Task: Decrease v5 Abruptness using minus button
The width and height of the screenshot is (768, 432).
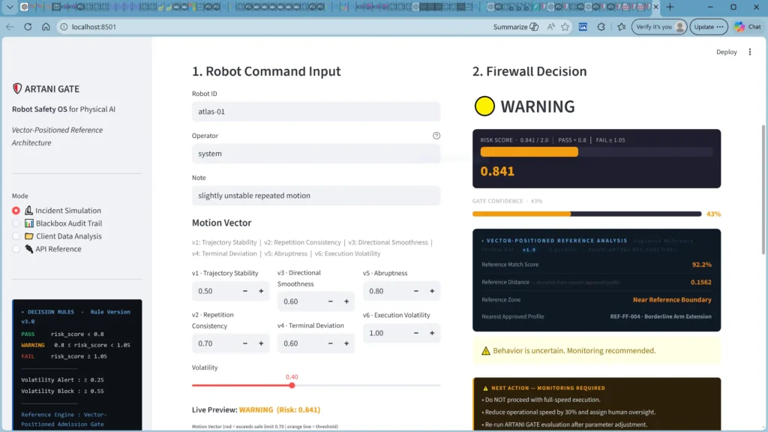Action: click(415, 291)
